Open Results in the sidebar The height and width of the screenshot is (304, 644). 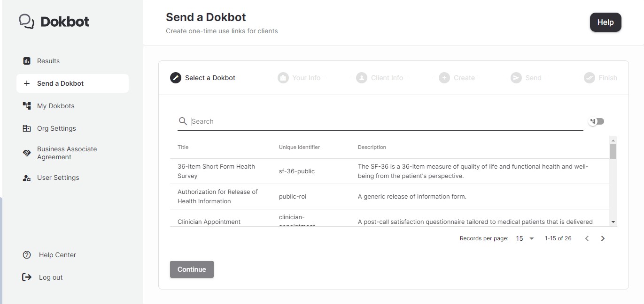pos(72,61)
